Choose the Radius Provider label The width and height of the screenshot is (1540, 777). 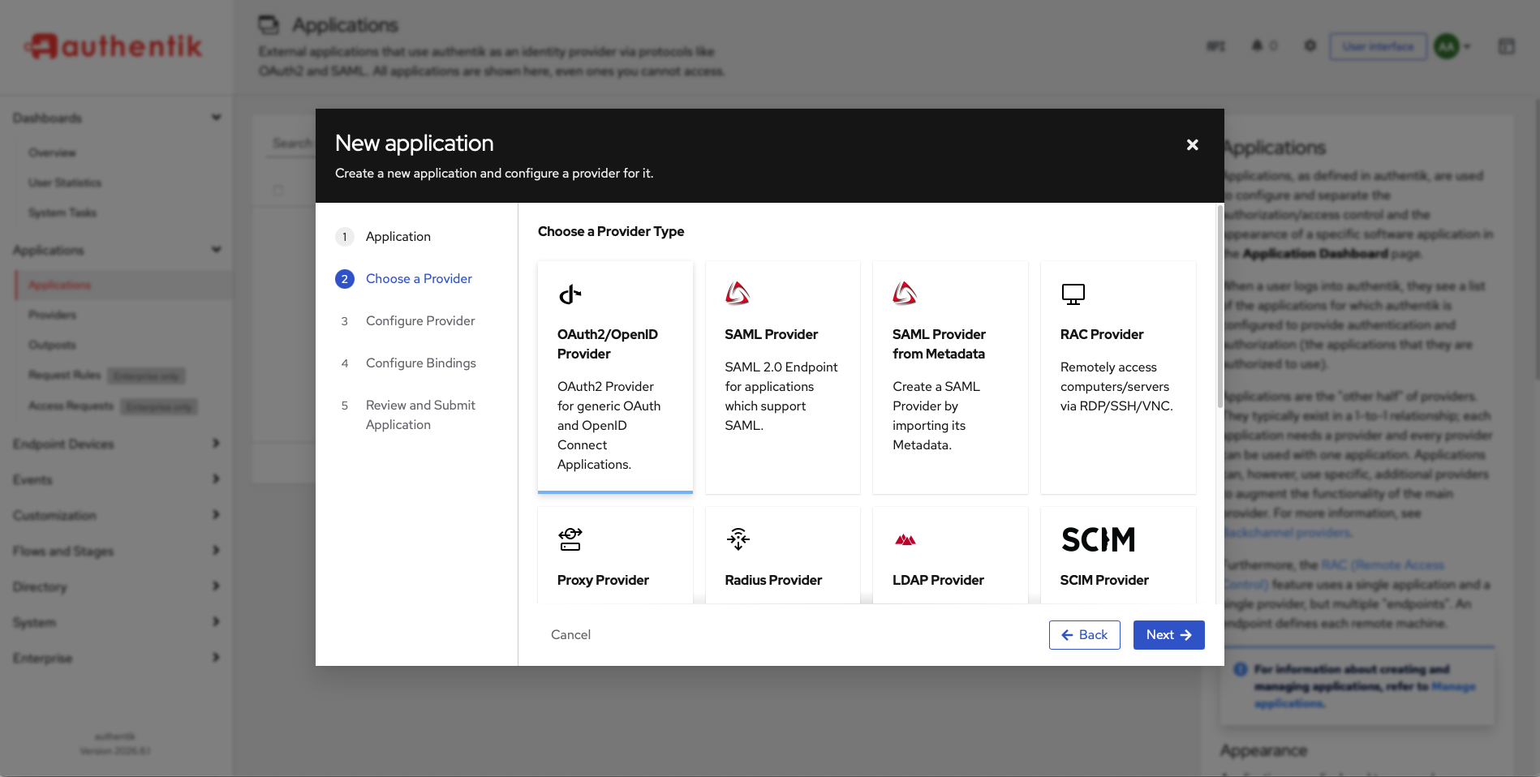click(x=773, y=580)
